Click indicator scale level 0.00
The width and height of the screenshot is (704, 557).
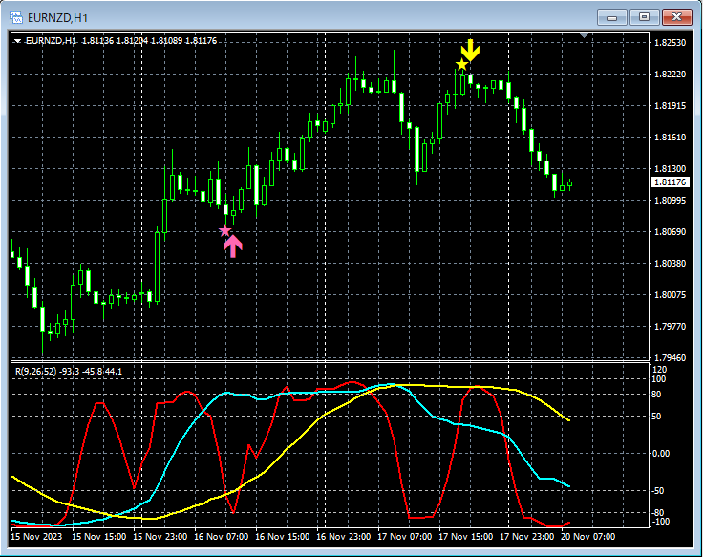pyautogui.click(x=661, y=454)
